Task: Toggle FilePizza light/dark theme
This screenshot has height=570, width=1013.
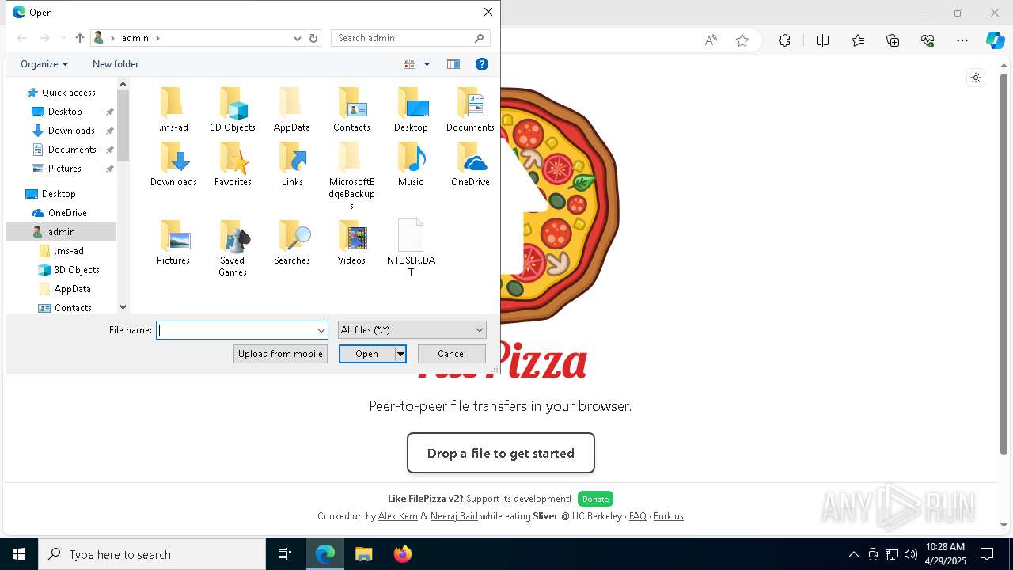Action: point(976,78)
